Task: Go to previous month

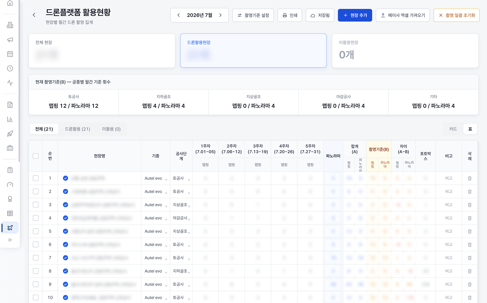Action: [179, 15]
